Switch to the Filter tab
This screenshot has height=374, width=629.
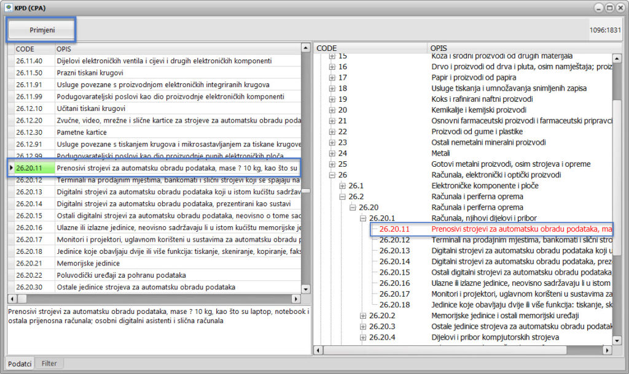[49, 364]
